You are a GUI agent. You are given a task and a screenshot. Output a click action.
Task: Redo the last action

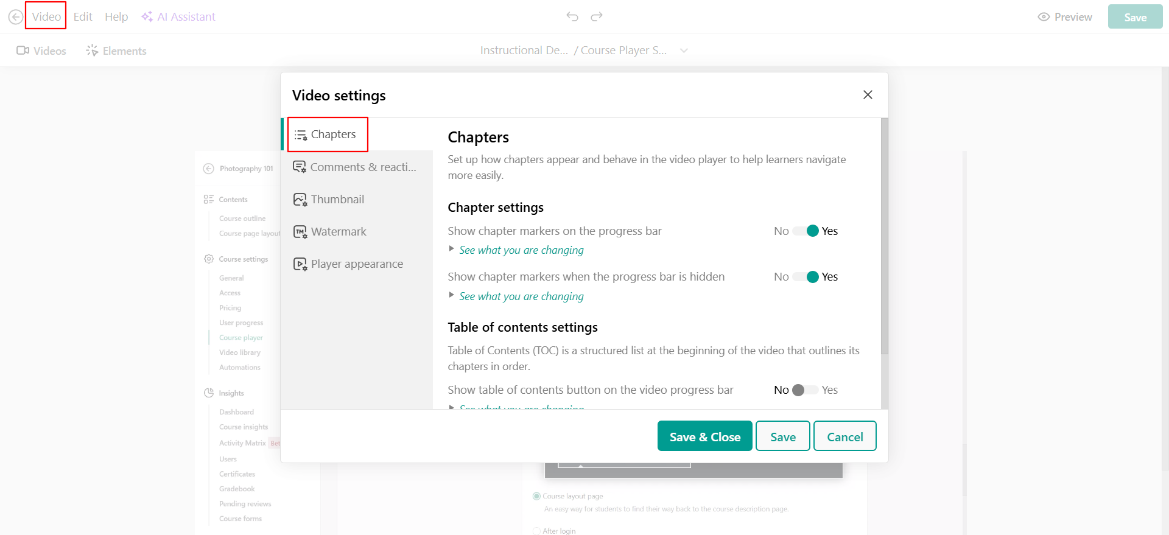tap(597, 16)
